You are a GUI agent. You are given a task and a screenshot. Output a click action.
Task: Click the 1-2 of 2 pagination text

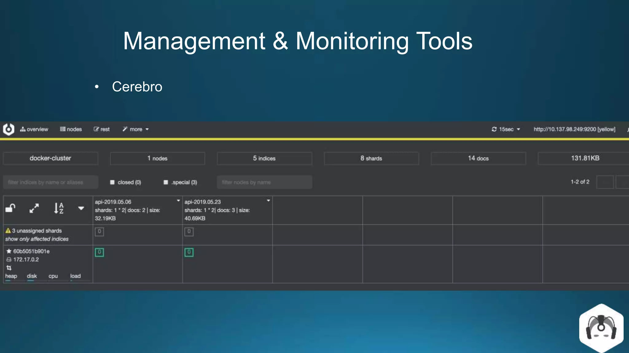[x=580, y=182]
